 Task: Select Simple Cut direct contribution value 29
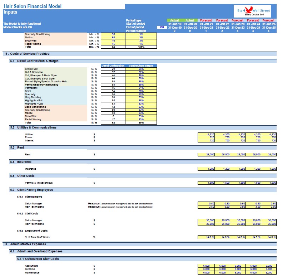click(113, 69)
